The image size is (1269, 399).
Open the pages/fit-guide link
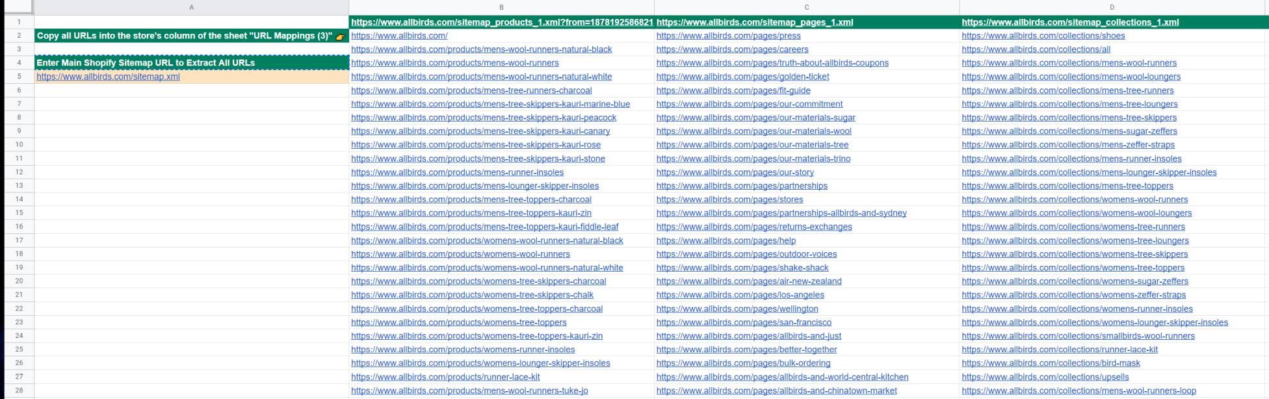pyautogui.click(x=733, y=90)
